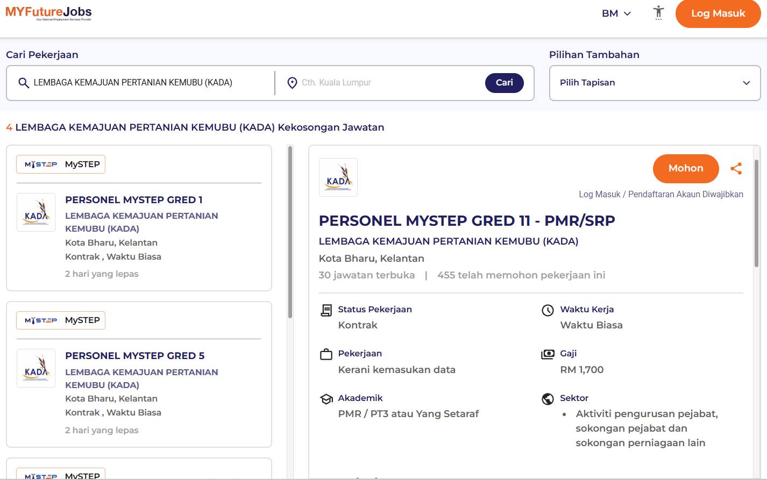Viewport: 767px width, 480px height.
Task: Expand the Pilih Tapisan filter dropdown
Action: pyautogui.click(x=655, y=83)
